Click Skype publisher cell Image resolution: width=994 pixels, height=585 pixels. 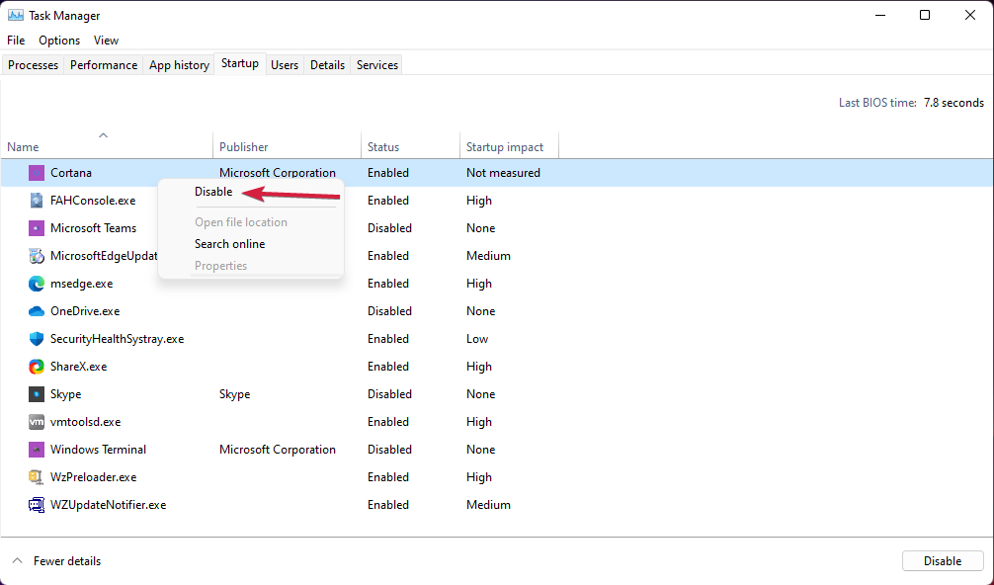pyautogui.click(x=234, y=394)
